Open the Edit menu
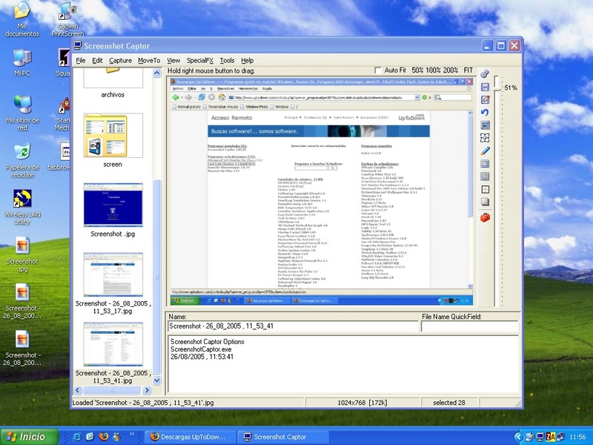 (x=97, y=61)
